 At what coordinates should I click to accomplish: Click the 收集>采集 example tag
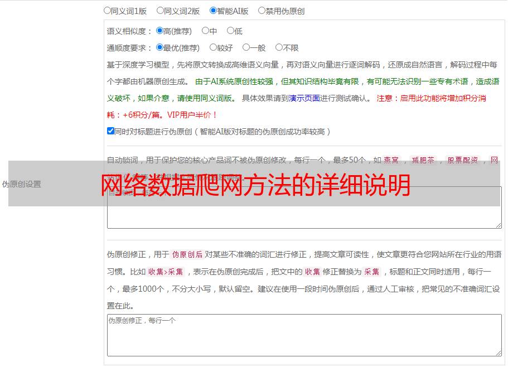click(166, 272)
